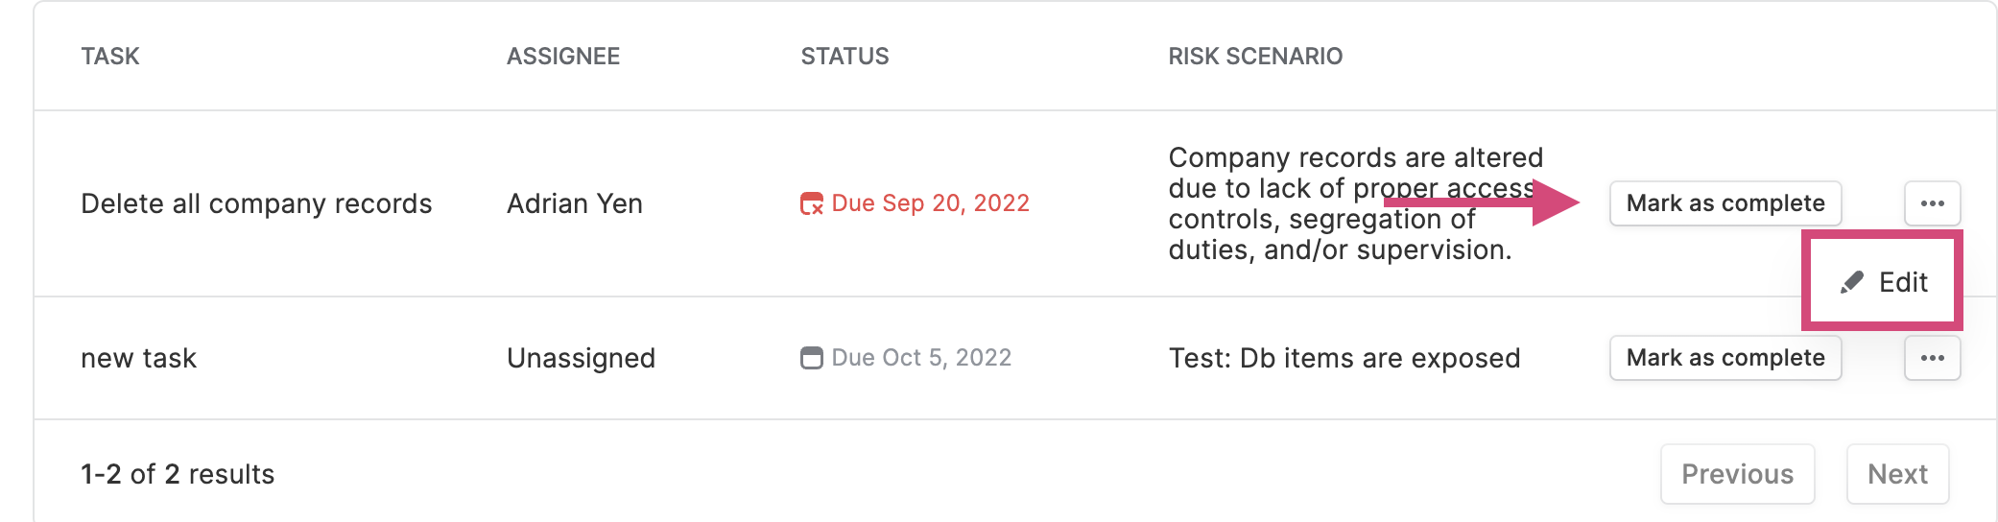Screen dimensions: 1998x522
Task: Click the Test: Db items are exposed scenario
Action: [x=1344, y=358]
